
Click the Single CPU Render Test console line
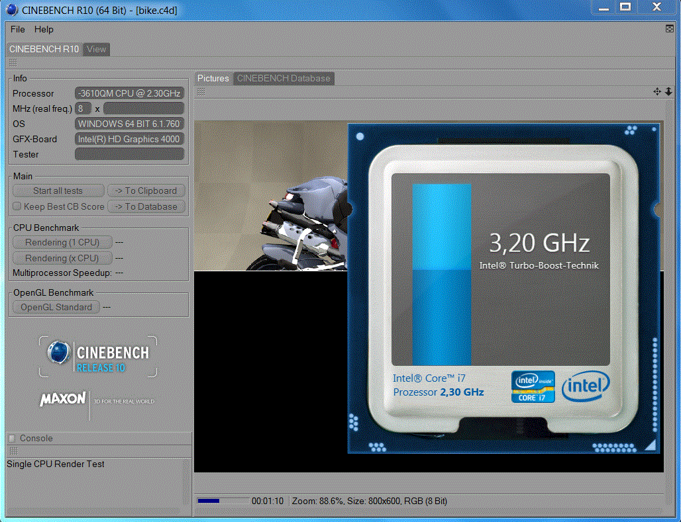point(56,464)
